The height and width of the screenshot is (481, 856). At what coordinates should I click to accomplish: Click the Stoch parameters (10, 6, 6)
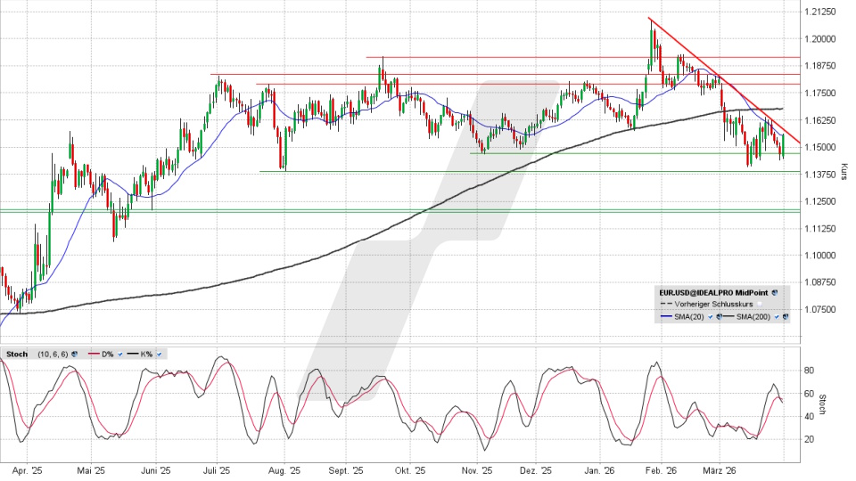pos(52,354)
